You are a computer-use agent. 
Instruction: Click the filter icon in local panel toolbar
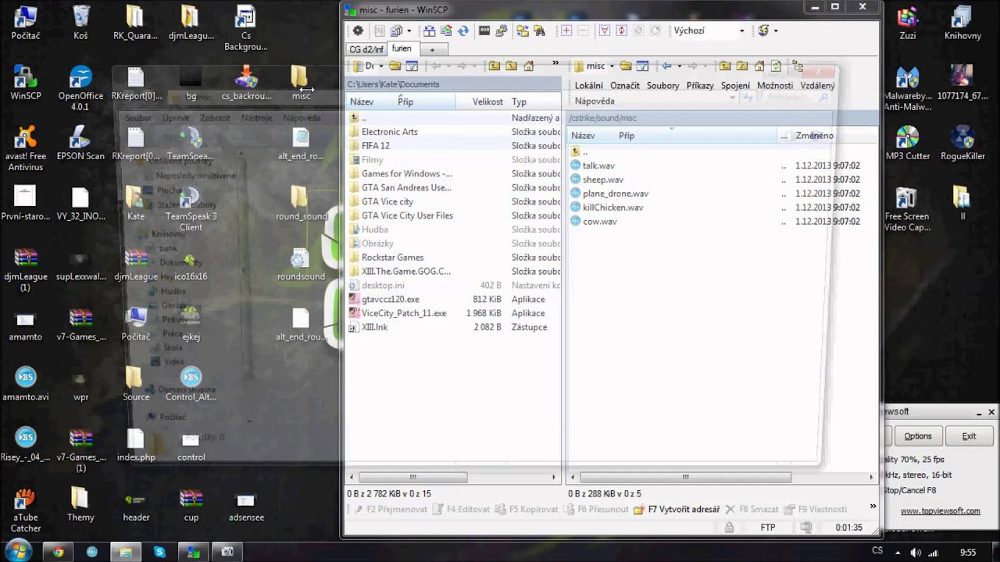pos(412,66)
